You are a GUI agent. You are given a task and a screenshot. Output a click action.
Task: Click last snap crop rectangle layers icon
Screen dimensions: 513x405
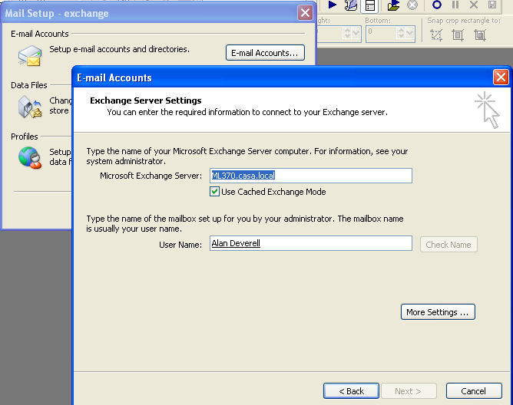coord(480,35)
